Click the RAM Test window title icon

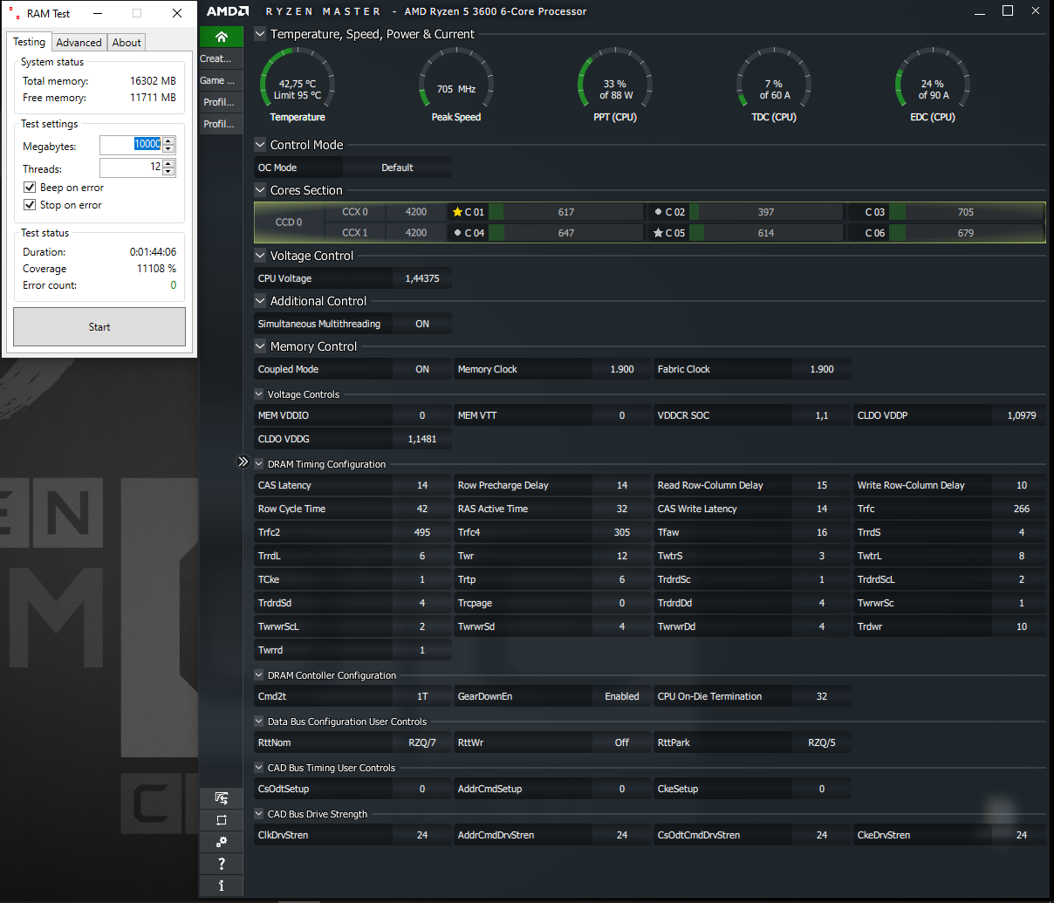pyautogui.click(x=13, y=13)
